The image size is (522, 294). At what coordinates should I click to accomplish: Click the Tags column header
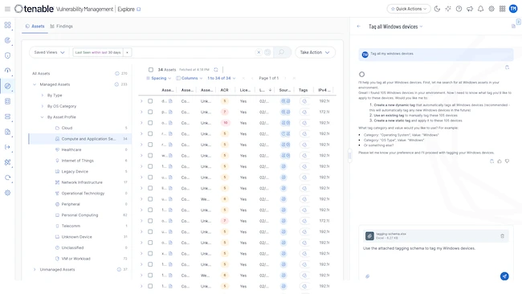pos(303,90)
